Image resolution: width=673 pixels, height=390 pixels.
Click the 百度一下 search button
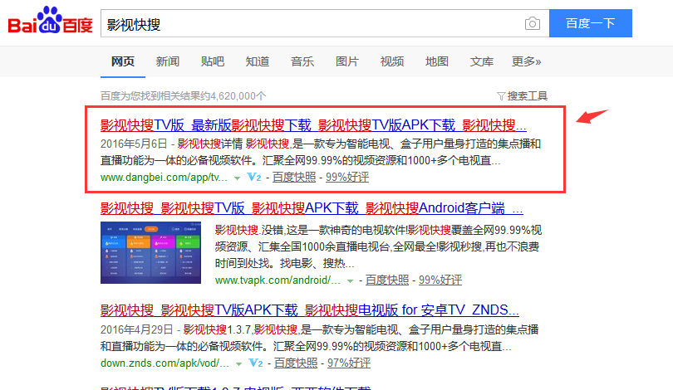(x=591, y=23)
